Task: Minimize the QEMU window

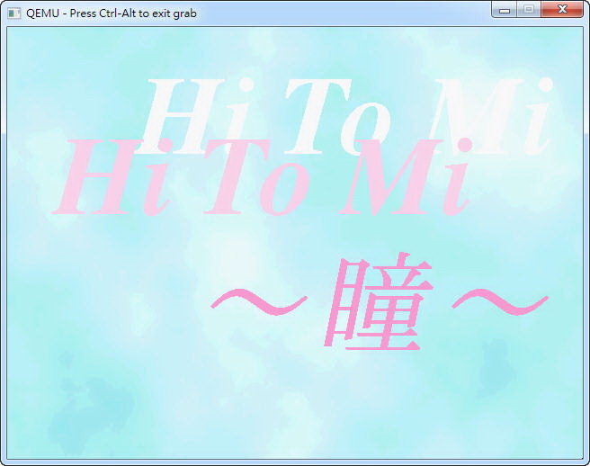Action: (x=505, y=9)
